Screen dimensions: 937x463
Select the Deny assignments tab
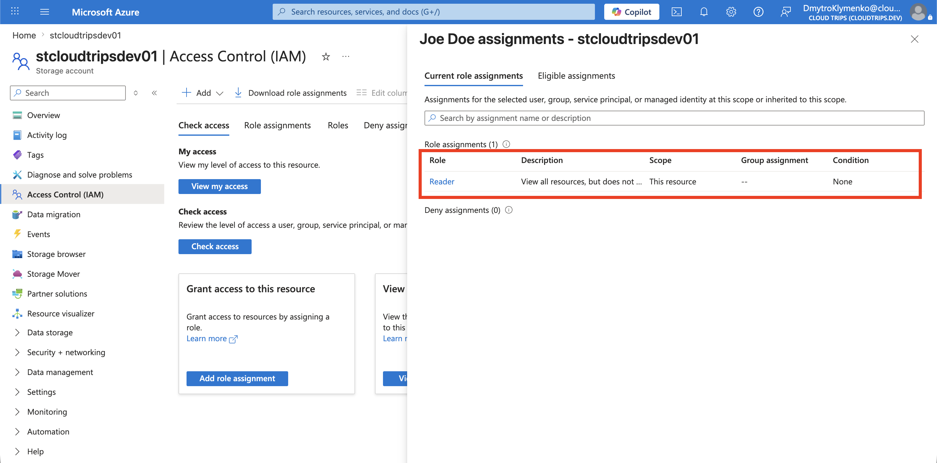click(385, 125)
